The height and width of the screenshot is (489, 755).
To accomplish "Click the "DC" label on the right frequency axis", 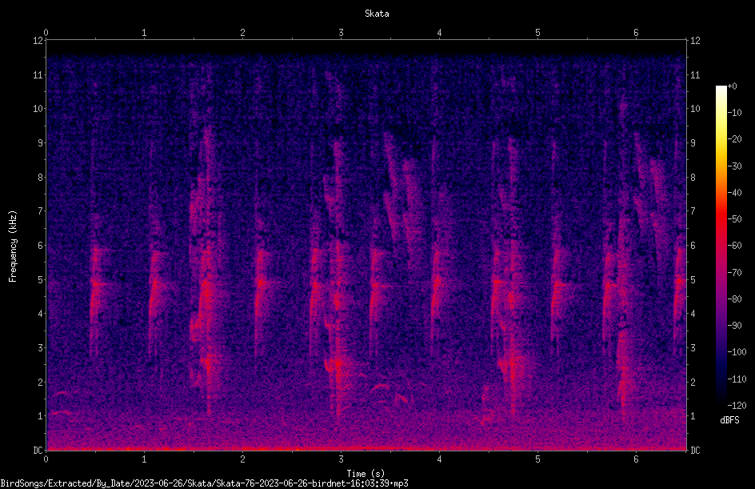I will click(x=695, y=451).
